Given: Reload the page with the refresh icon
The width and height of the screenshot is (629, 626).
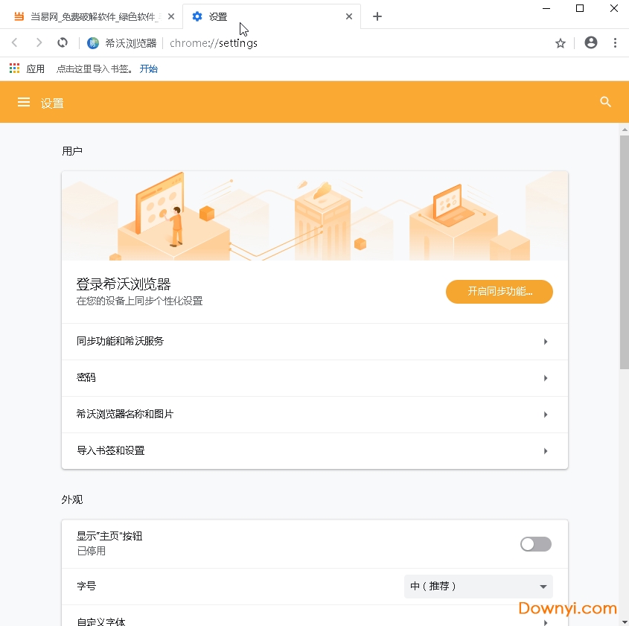Looking at the screenshot, I should point(63,42).
